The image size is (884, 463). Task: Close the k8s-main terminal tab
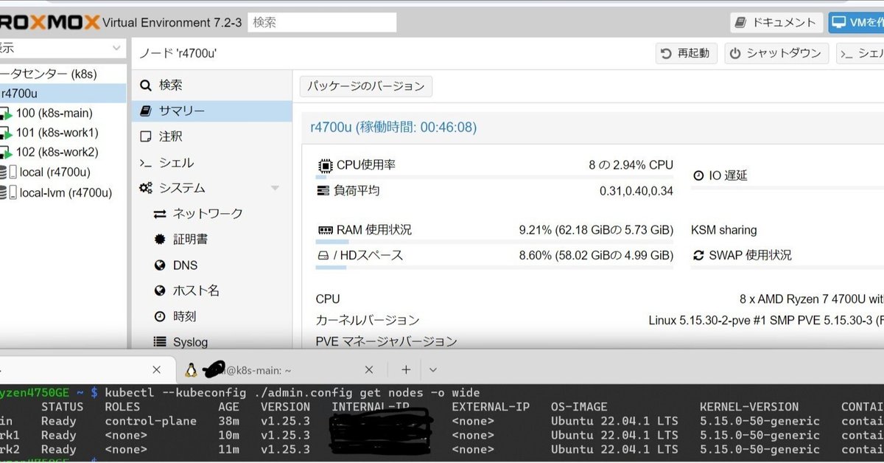(369, 369)
